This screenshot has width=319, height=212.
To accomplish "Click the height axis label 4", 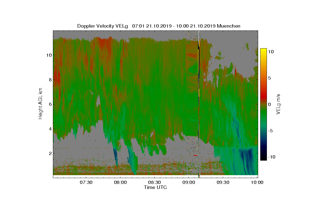I will point(50,129).
